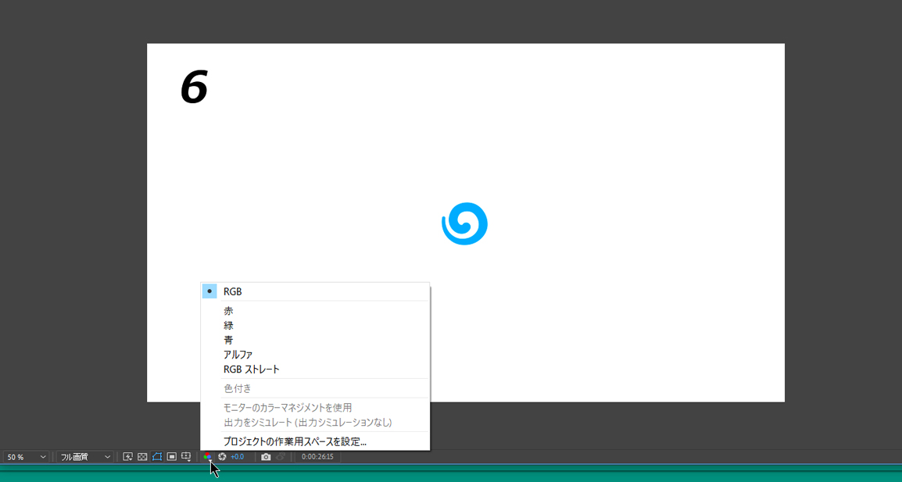This screenshot has width=902, height=482.
Task: Choose 緑 from the channel menu
Action: [228, 325]
